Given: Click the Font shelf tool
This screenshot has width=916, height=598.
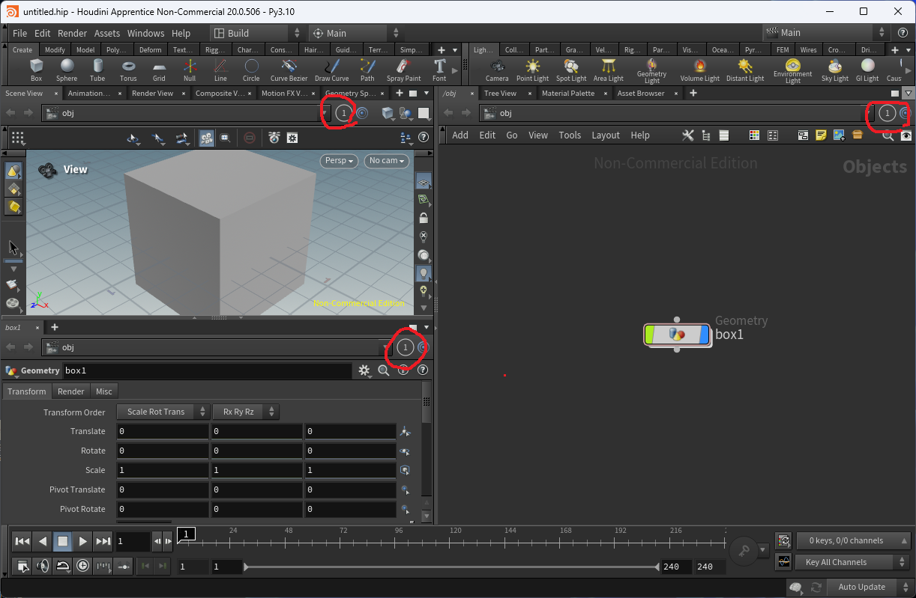Looking at the screenshot, I should [439, 70].
